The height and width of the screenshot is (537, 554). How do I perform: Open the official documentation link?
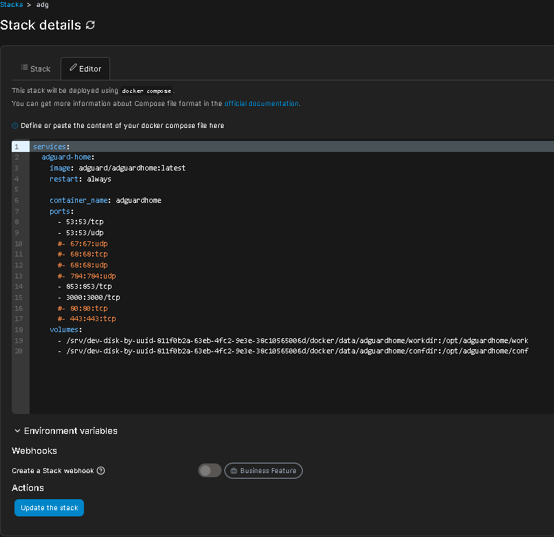point(262,104)
